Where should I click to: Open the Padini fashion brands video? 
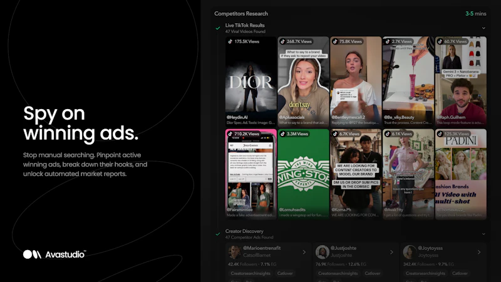(461, 174)
